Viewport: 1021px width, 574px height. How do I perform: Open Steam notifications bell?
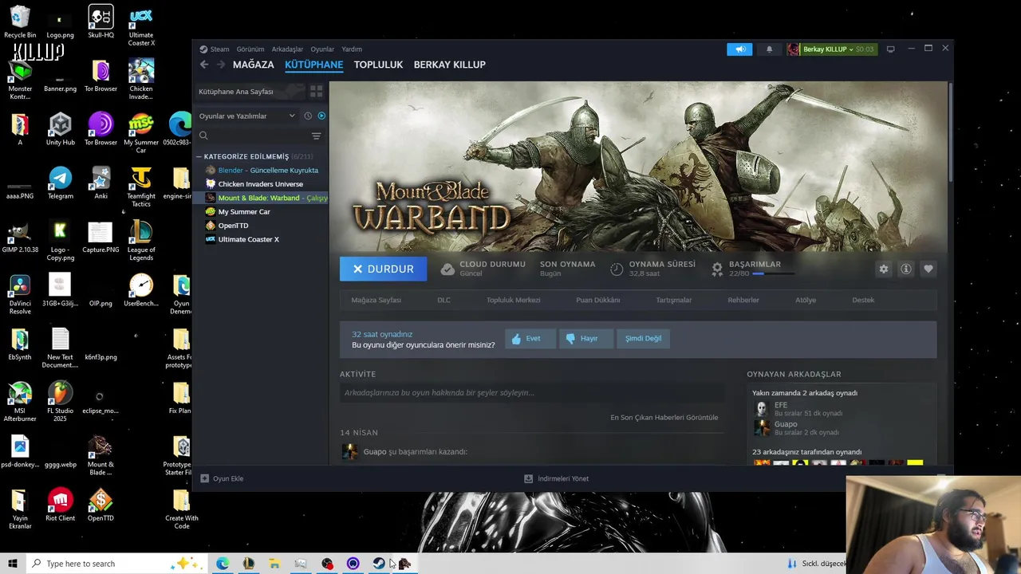[x=769, y=49]
